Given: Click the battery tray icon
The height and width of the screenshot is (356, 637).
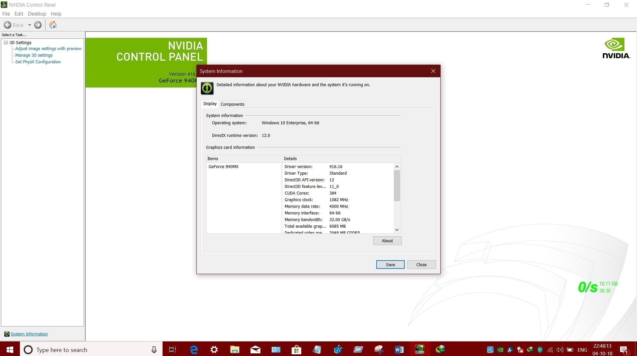Looking at the screenshot, I should click(x=570, y=350).
